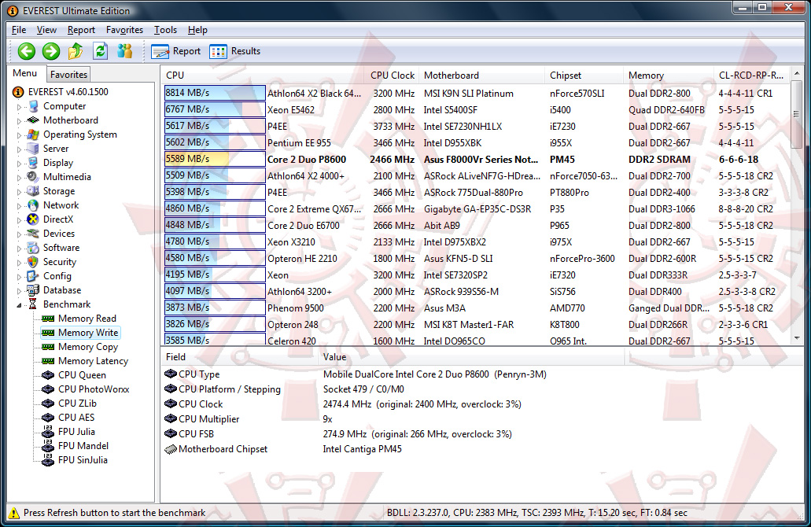Open the FPU SinJulia benchmark

pos(83,460)
